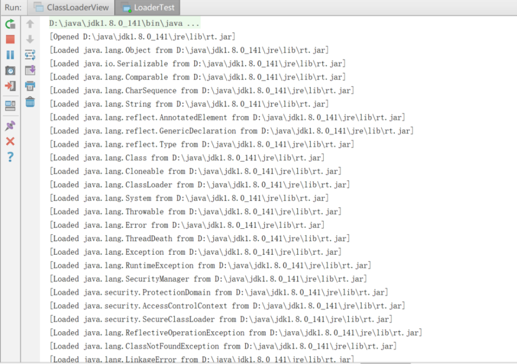Viewport: 517px width, 364px height.
Task: Click the Loaded SecureClassLoader line
Action: pyautogui.click(x=221, y=319)
